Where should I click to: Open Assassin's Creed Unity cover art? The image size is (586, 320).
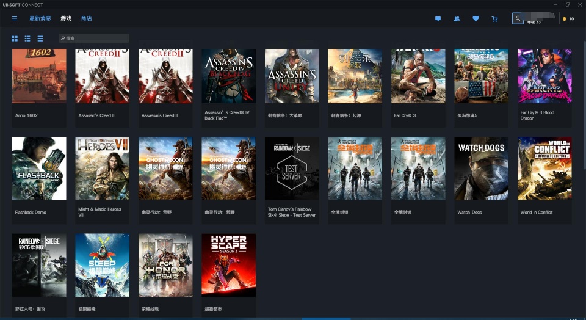pos(292,76)
